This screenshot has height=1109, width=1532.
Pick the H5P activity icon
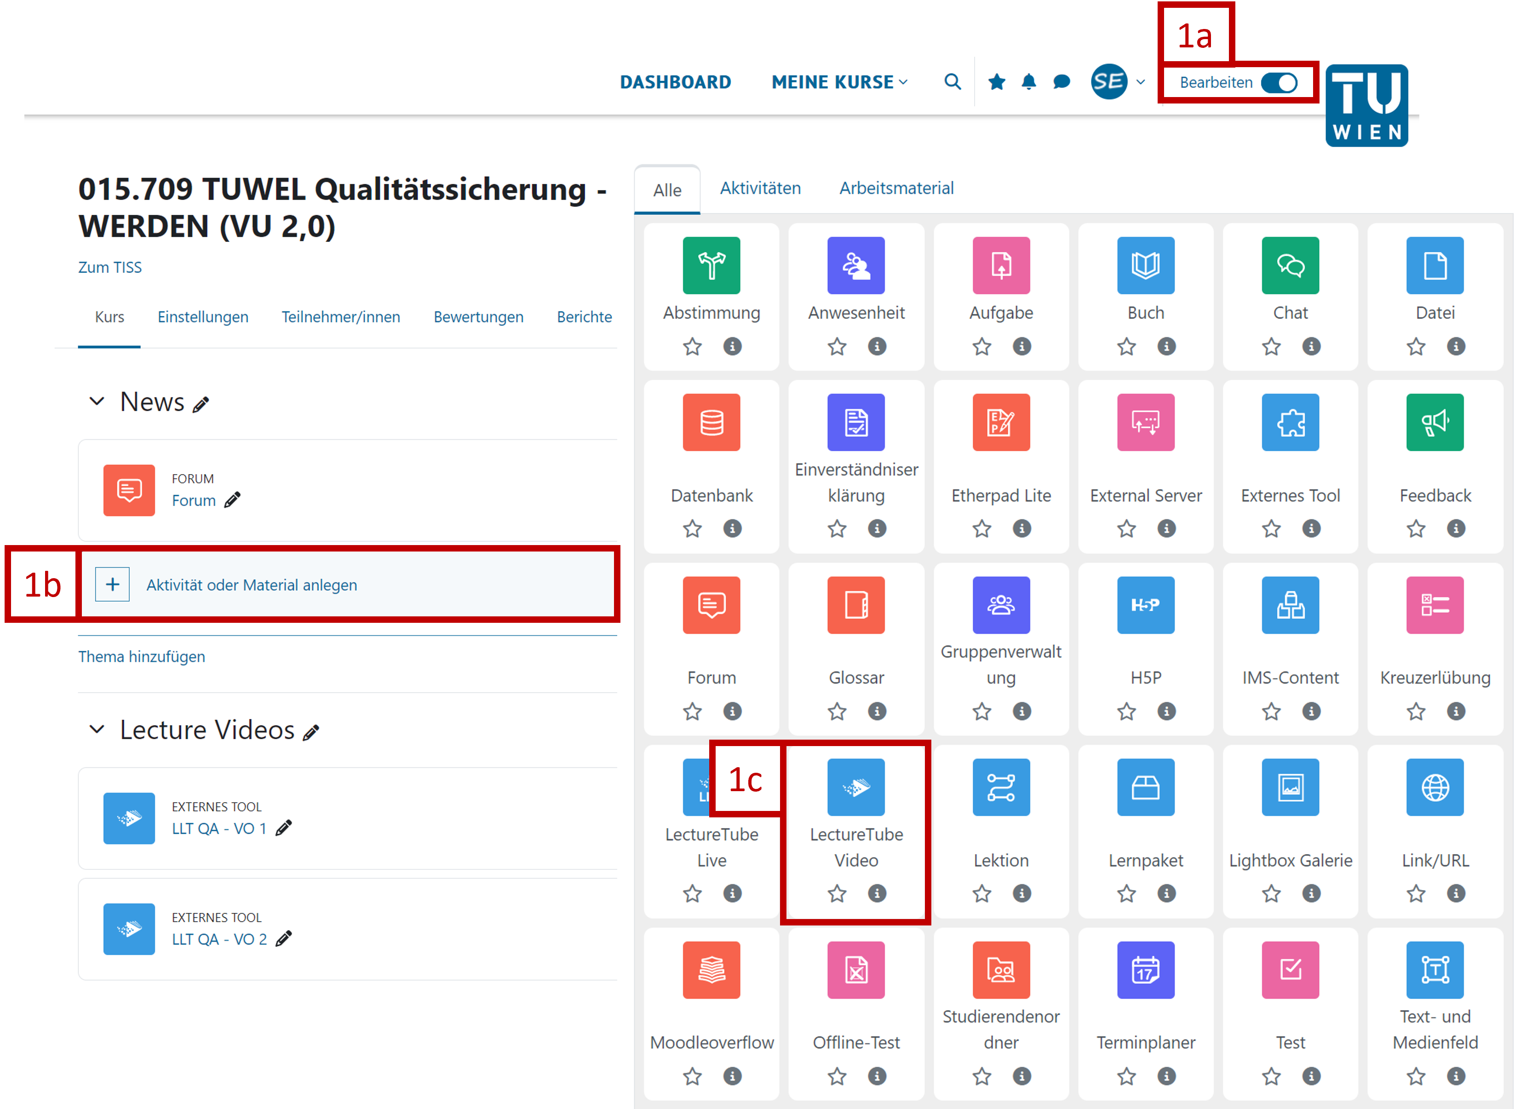(1146, 605)
